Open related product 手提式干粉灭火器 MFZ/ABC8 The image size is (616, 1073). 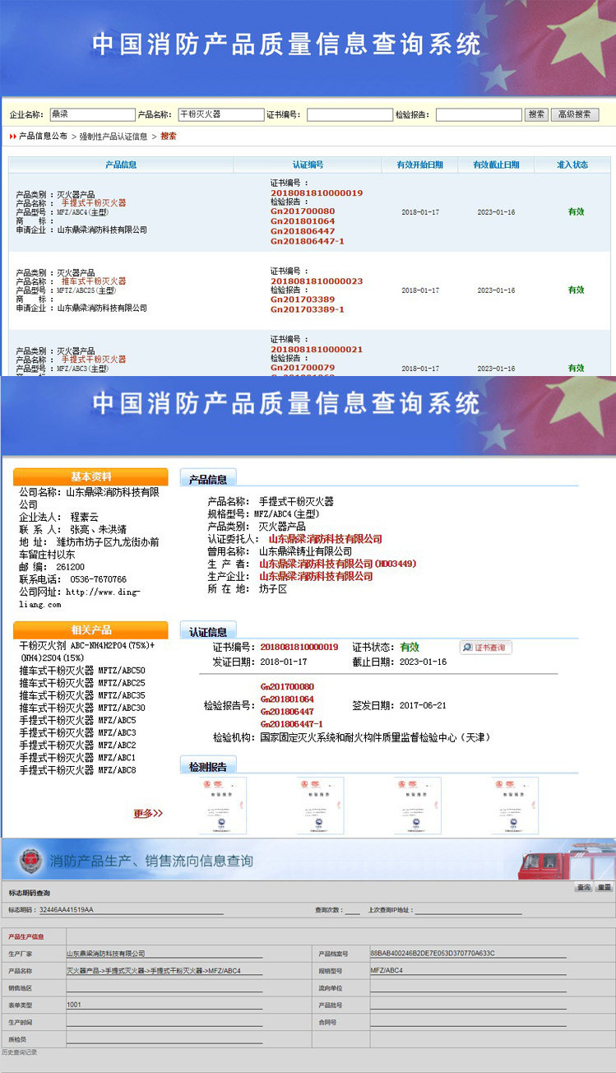[x=77, y=770]
